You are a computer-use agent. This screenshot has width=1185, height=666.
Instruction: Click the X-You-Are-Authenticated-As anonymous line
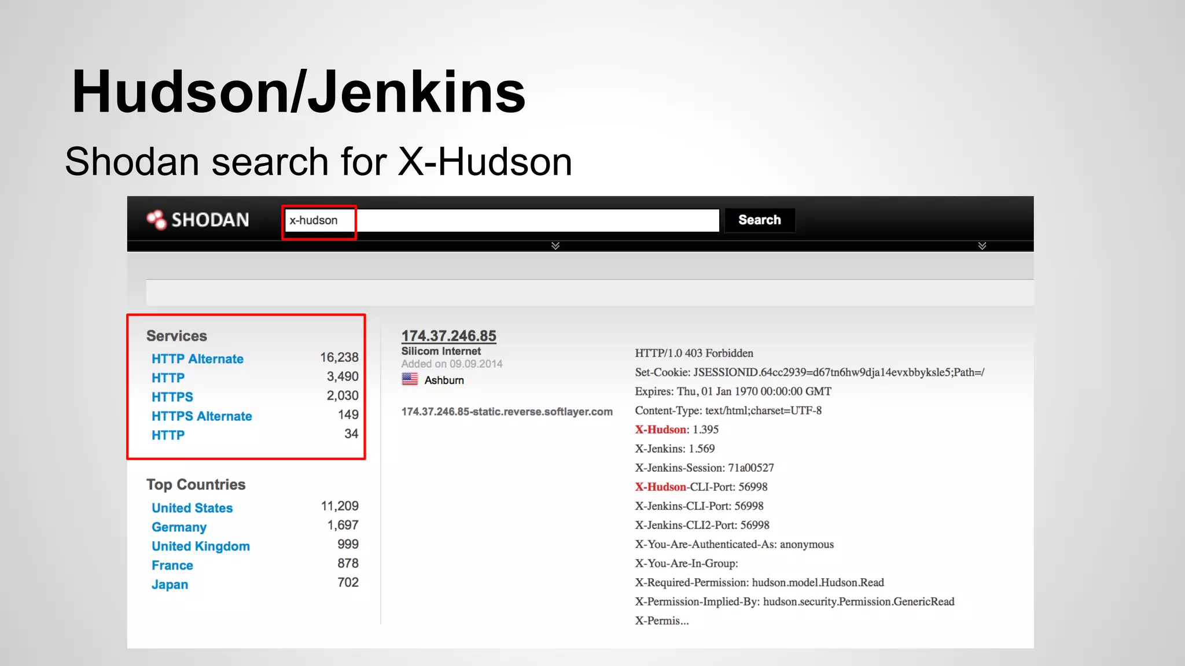pyautogui.click(x=734, y=543)
